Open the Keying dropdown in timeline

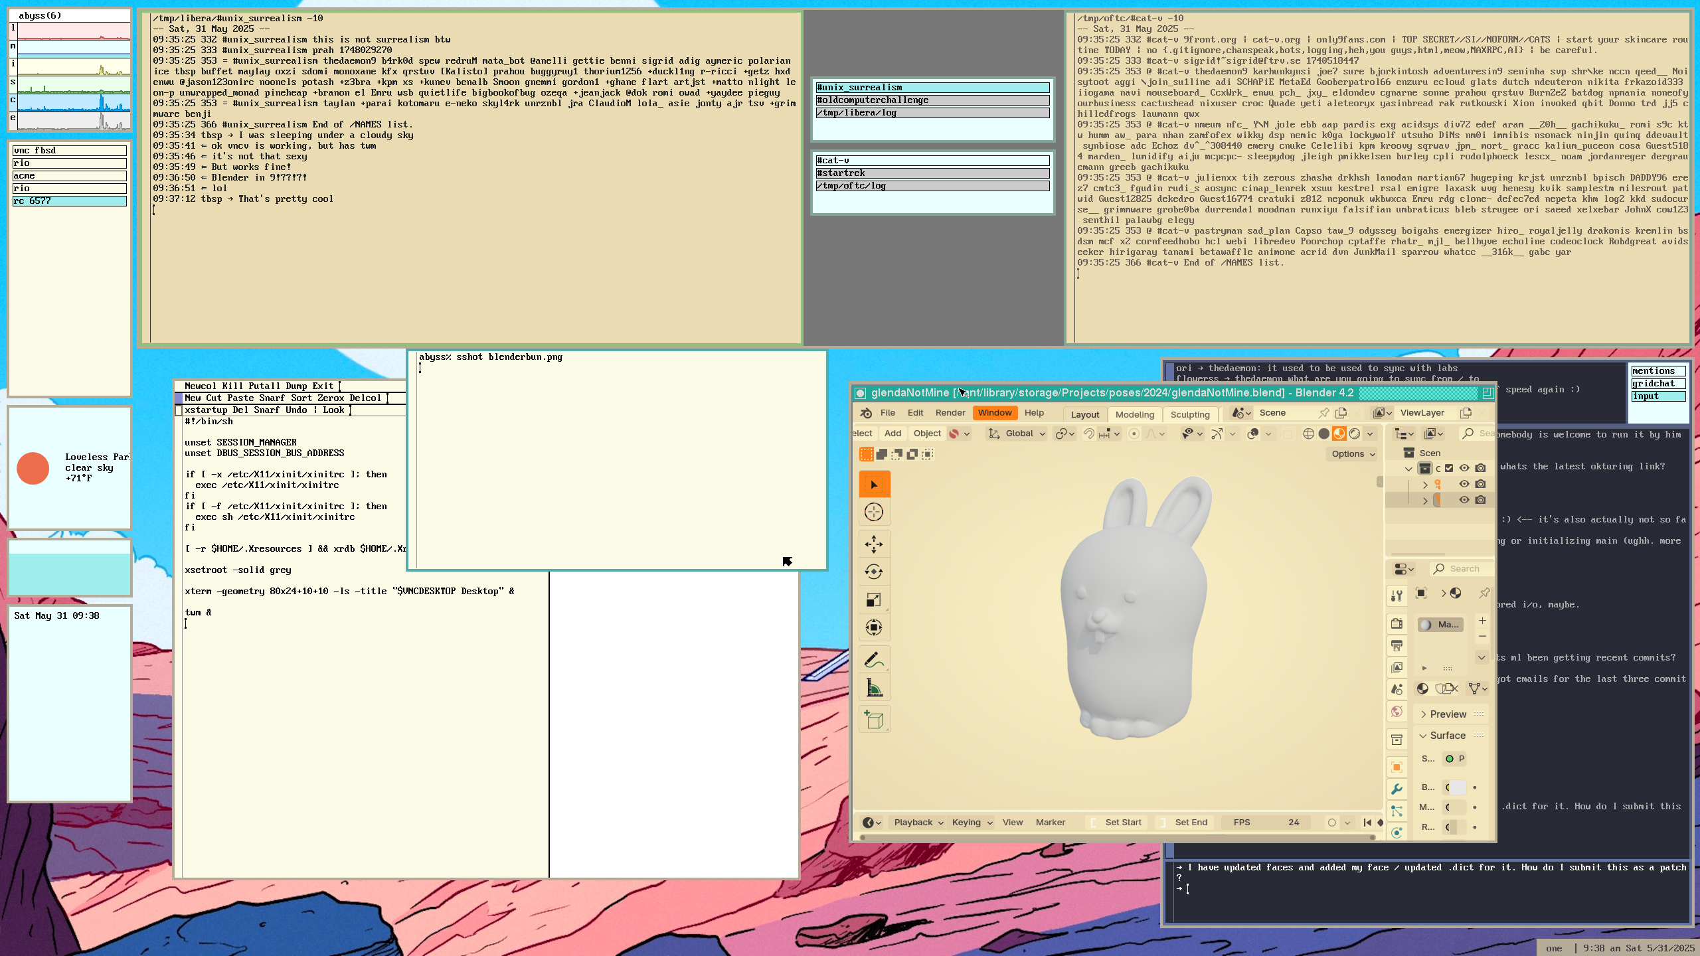(972, 823)
